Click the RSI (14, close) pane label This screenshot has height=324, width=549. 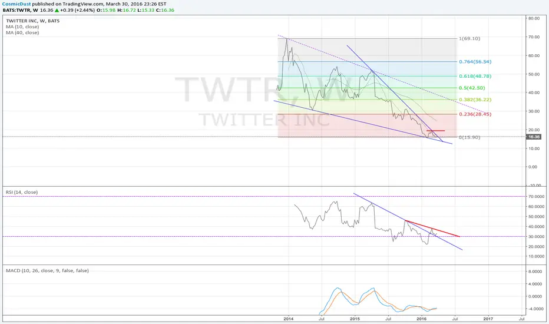22,192
